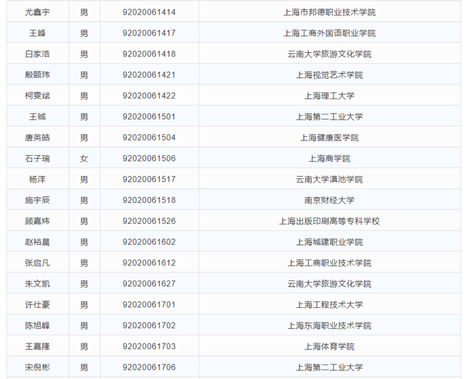Select the name 柯雯斌
Viewport: 464px width, 379px height.
pos(37,96)
